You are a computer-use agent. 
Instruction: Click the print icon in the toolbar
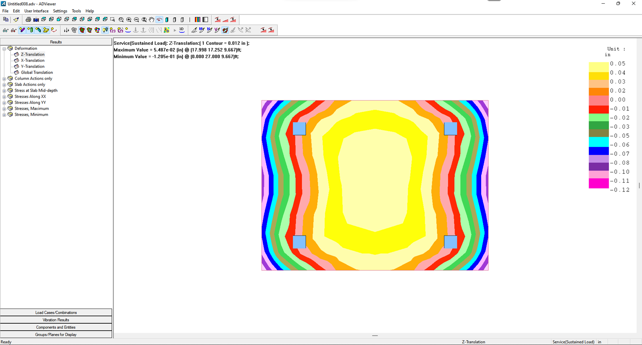click(28, 20)
